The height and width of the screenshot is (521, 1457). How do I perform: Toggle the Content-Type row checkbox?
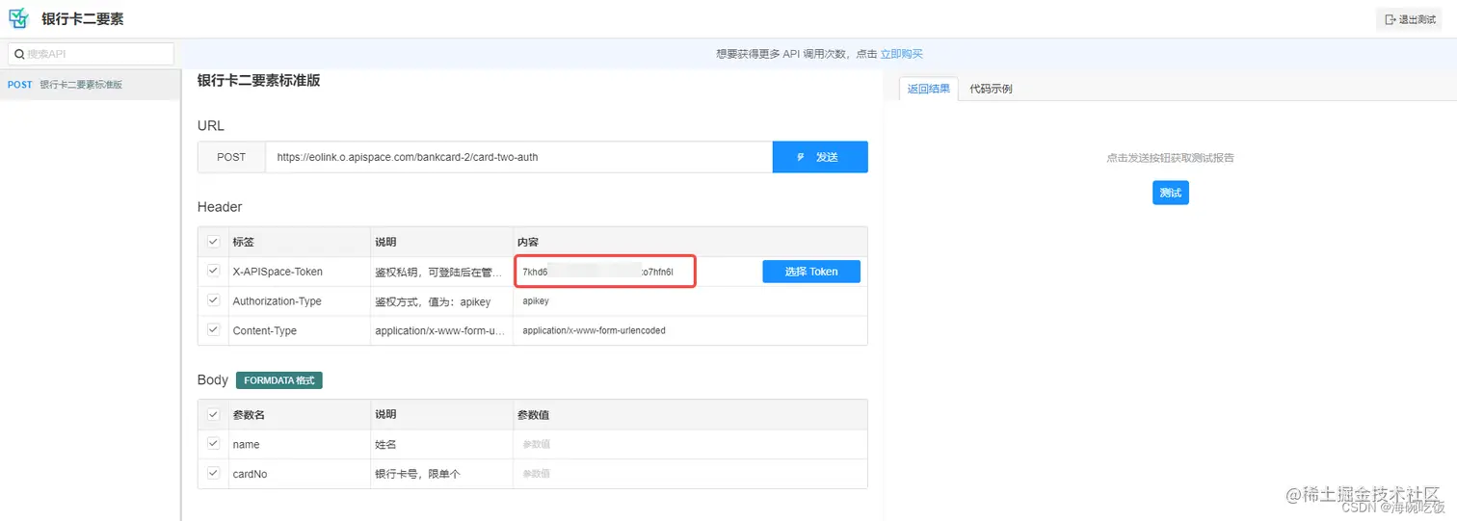point(213,330)
